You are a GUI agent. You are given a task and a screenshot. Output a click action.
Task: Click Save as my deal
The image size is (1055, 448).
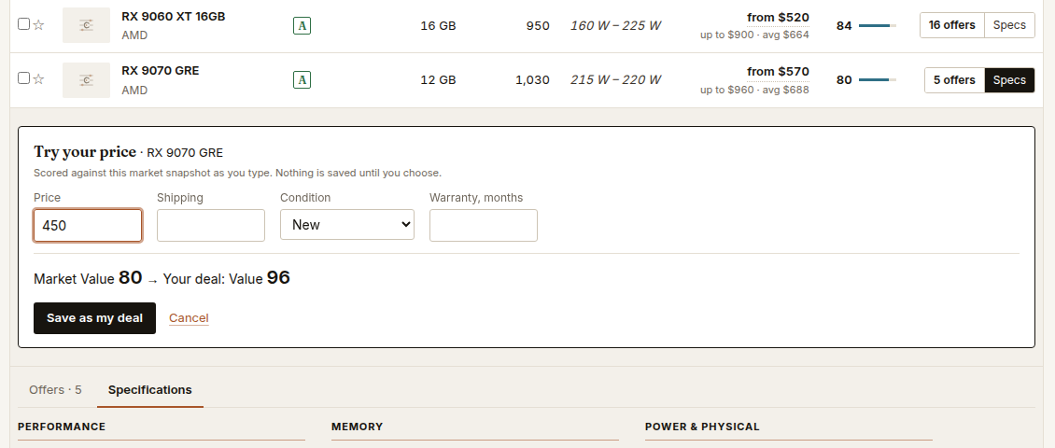click(95, 318)
